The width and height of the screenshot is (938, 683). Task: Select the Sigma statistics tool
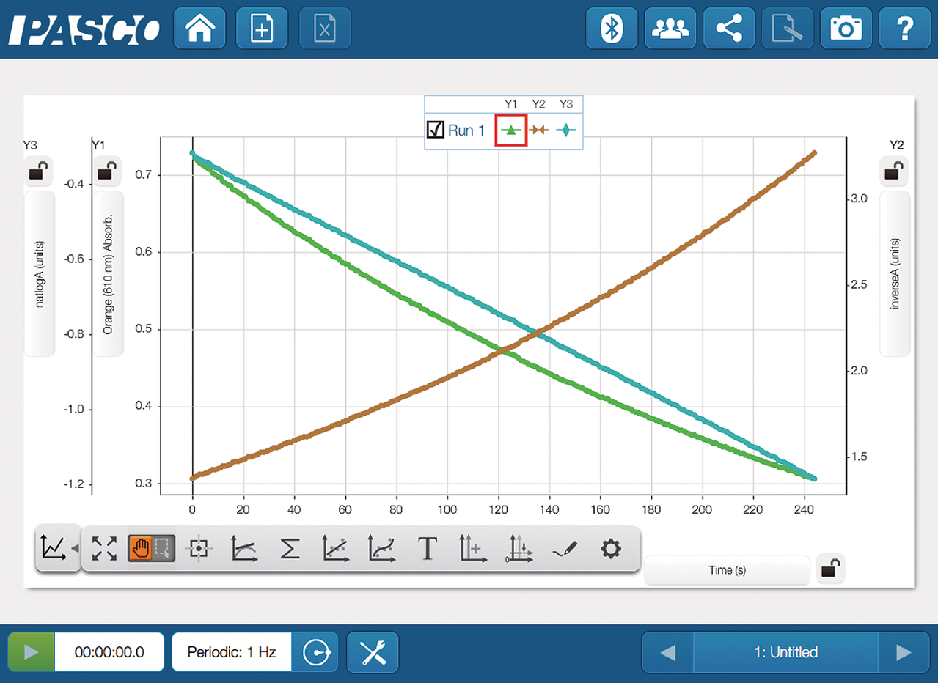(290, 548)
